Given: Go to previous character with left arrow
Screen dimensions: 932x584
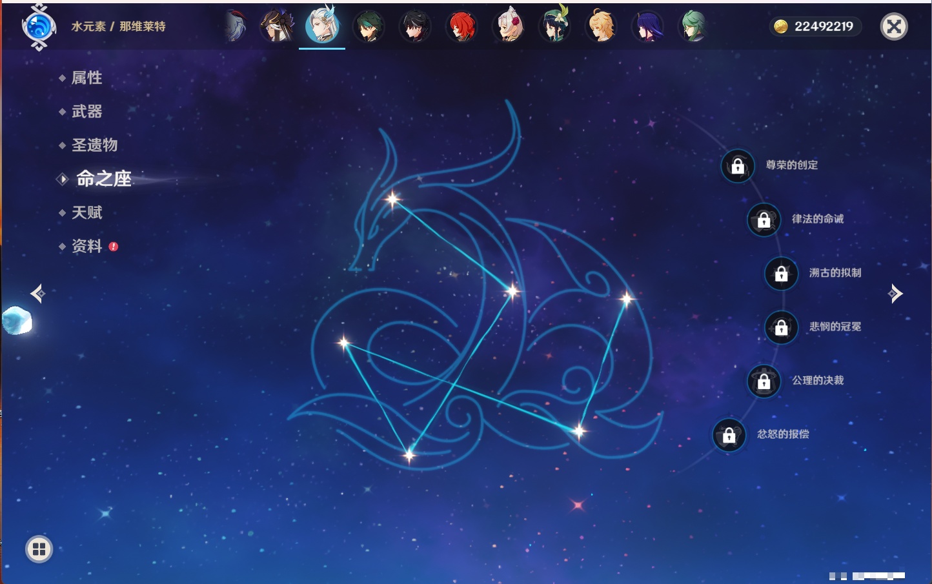Looking at the screenshot, I should [x=37, y=294].
